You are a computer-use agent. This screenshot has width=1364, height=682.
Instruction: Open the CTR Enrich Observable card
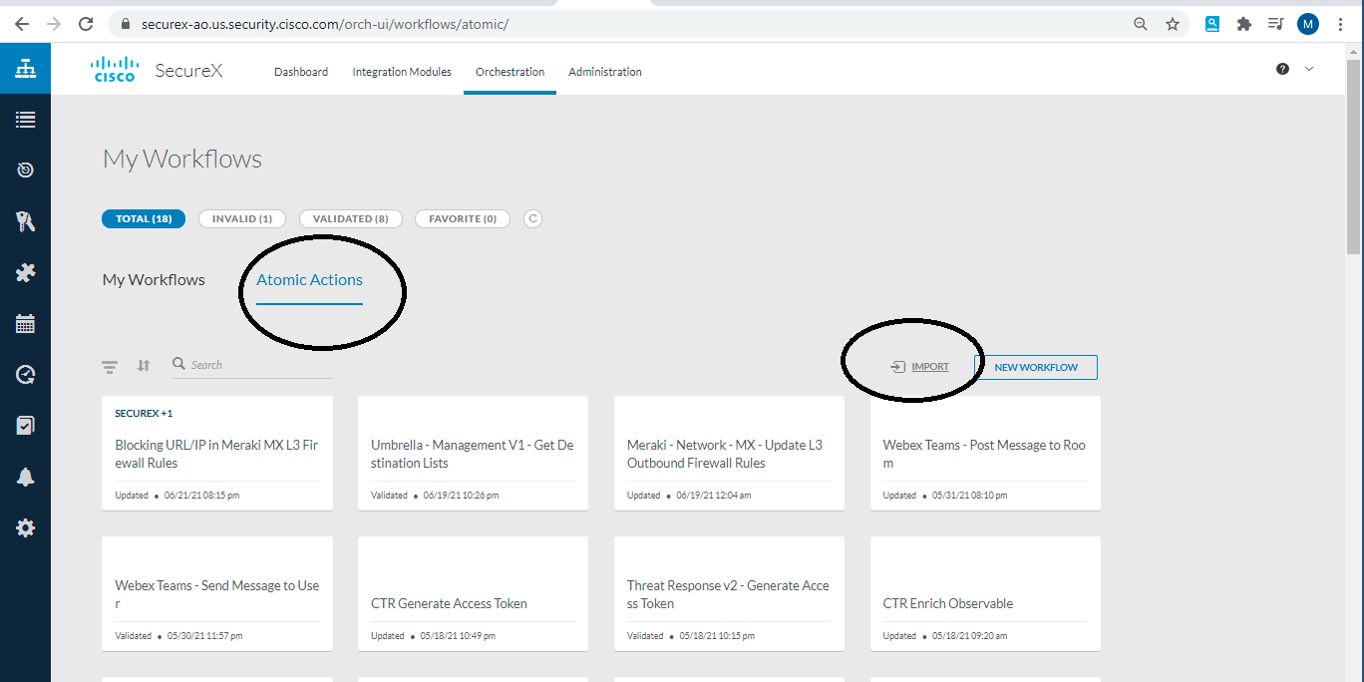(x=985, y=594)
